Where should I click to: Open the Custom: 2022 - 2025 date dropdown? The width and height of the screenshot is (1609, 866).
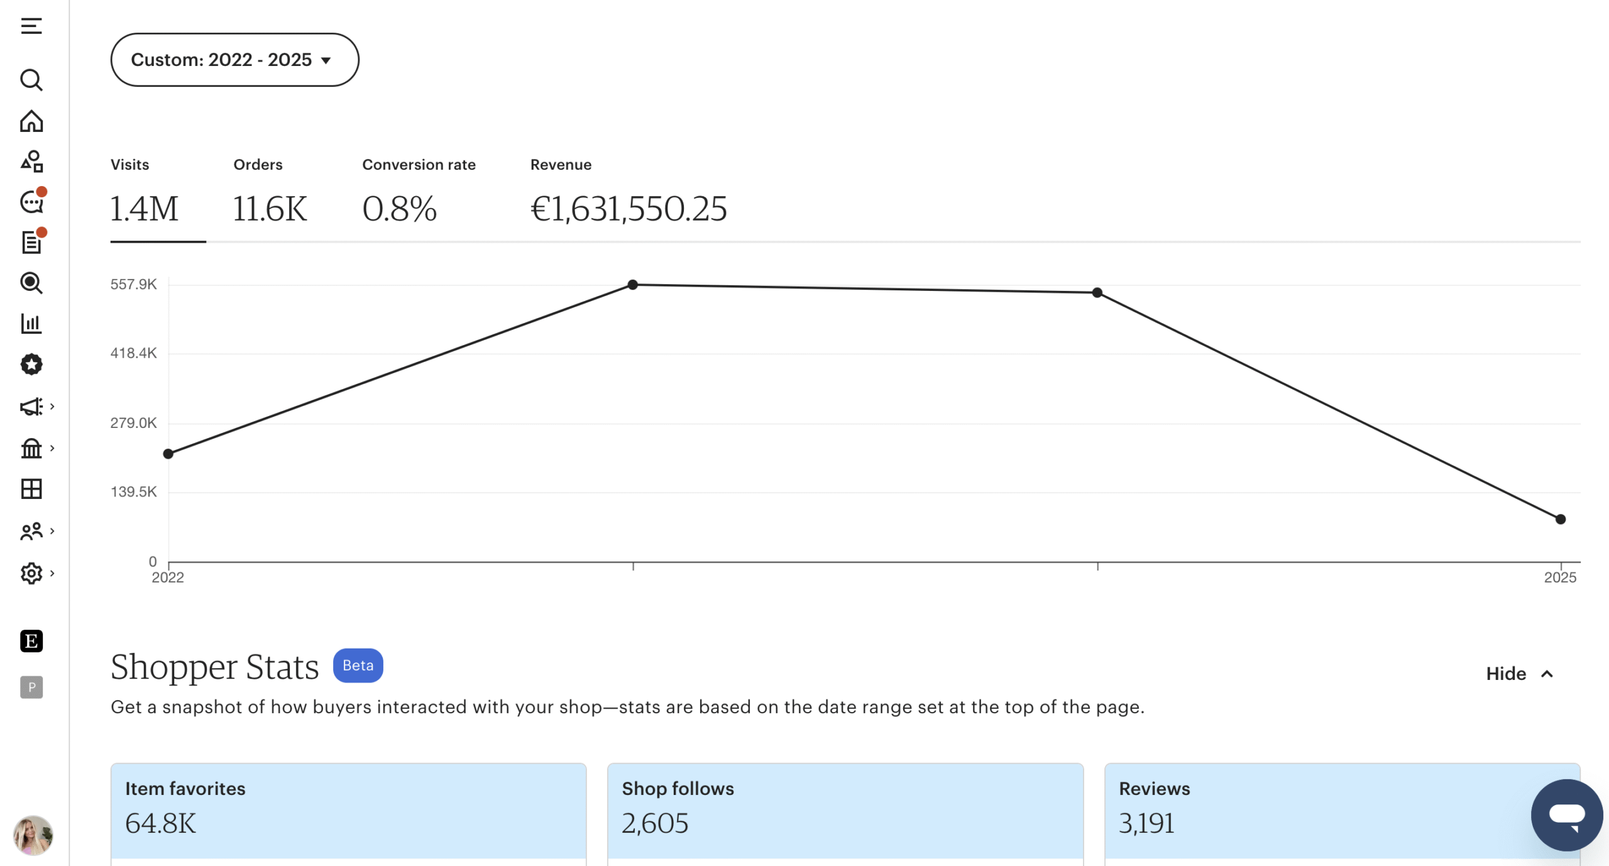pos(234,60)
